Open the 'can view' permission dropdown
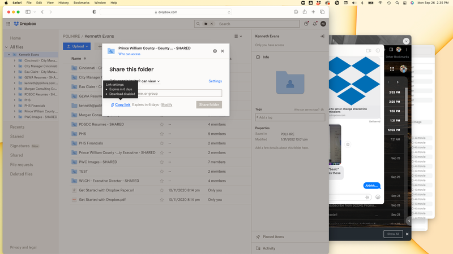The image size is (453, 254). point(151,81)
